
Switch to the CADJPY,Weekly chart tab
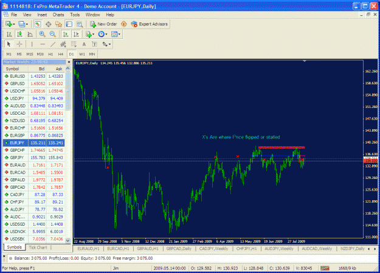coord(213,249)
